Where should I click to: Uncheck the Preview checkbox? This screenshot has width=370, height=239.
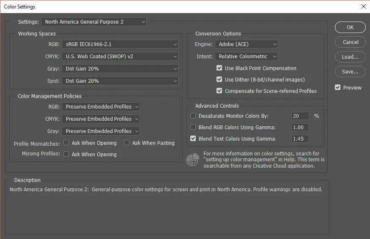point(338,87)
